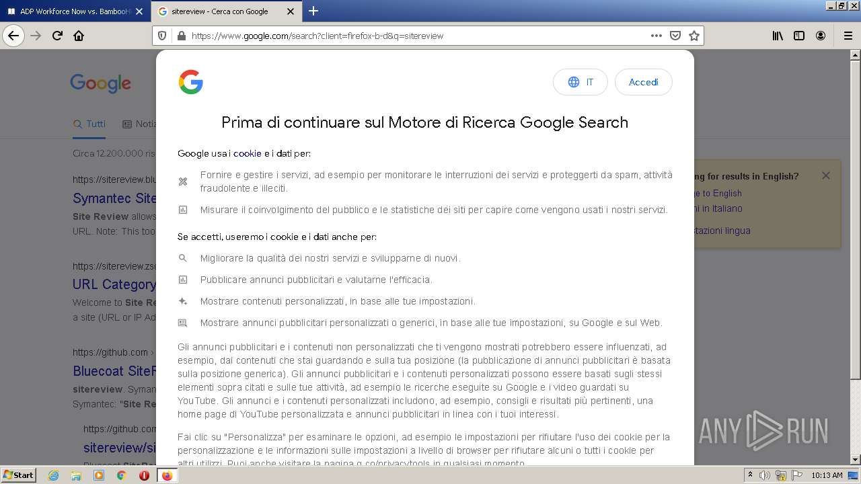The height and width of the screenshot is (484, 861).
Task: Click the Accedi sign-in button
Action: (x=644, y=82)
